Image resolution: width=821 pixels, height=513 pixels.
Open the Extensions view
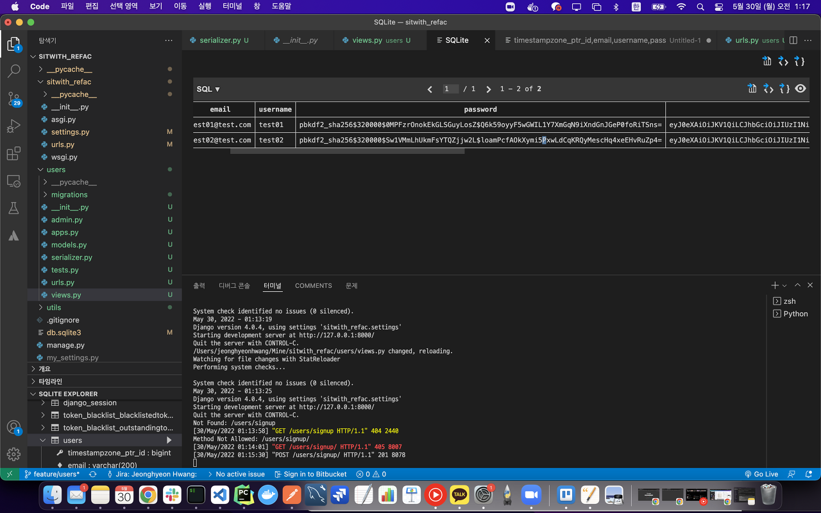pyautogui.click(x=13, y=154)
